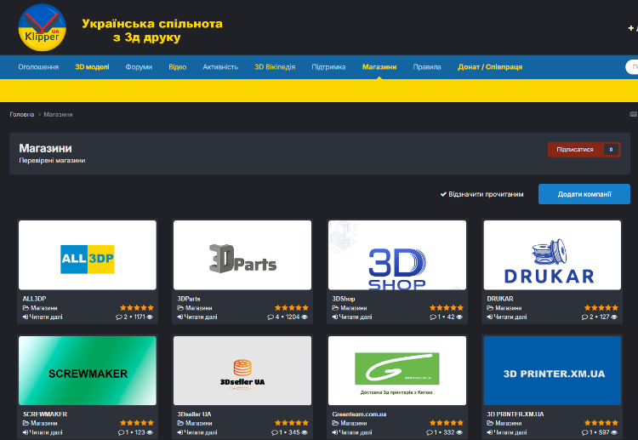638x440 pixels.
Task: Click Магазини category under DRUKAR
Action: tap(509, 308)
